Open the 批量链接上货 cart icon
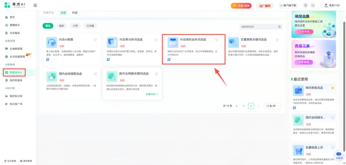346x165 pixels. [x=299, y=151]
